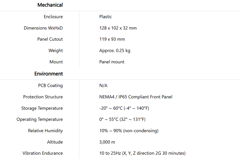Select the 10% ~ 90% non-condensing value
The image size is (240, 159).
[x=129, y=131]
